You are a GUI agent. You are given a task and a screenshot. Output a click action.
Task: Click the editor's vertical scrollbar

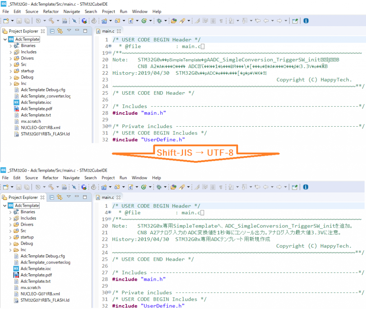[364, 89]
